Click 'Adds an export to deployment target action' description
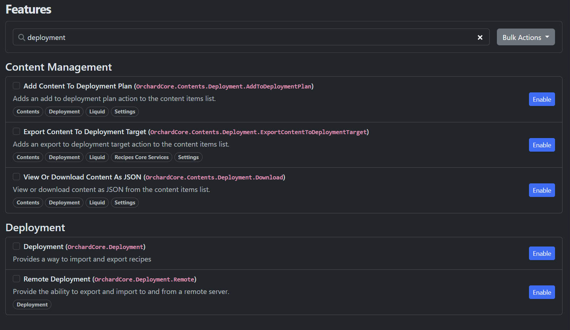The height and width of the screenshot is (330, 570). [121, 144]
